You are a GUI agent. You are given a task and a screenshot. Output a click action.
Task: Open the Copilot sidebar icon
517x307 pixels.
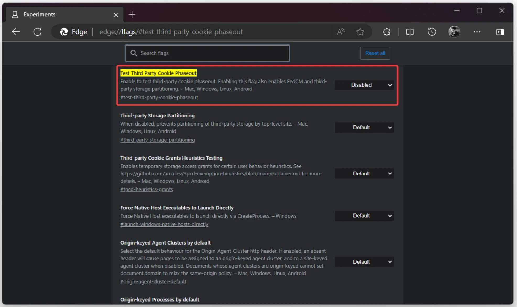click(500, 32)
